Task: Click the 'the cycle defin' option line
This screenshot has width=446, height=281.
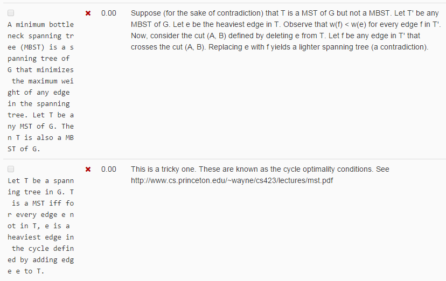Action: 43,249
